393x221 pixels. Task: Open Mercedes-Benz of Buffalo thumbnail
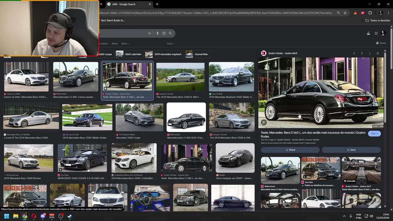coord(31,118)
